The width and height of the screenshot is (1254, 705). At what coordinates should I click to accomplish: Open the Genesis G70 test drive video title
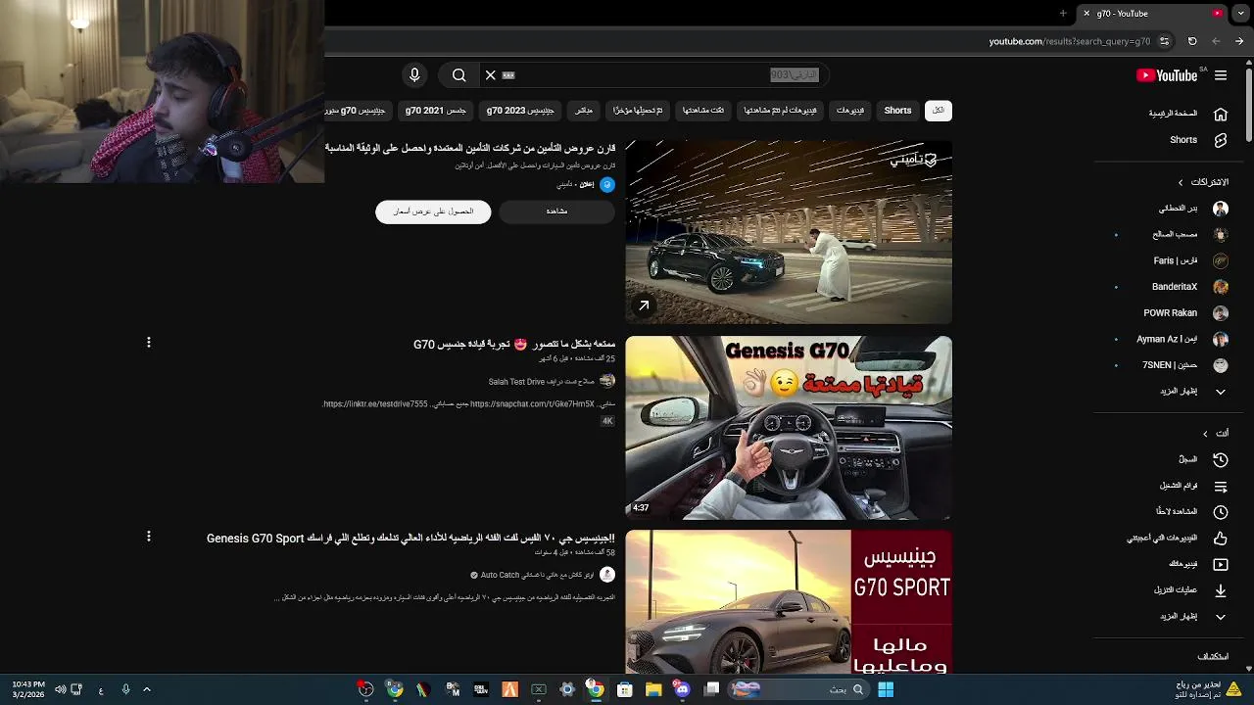(x=514, y=345)
